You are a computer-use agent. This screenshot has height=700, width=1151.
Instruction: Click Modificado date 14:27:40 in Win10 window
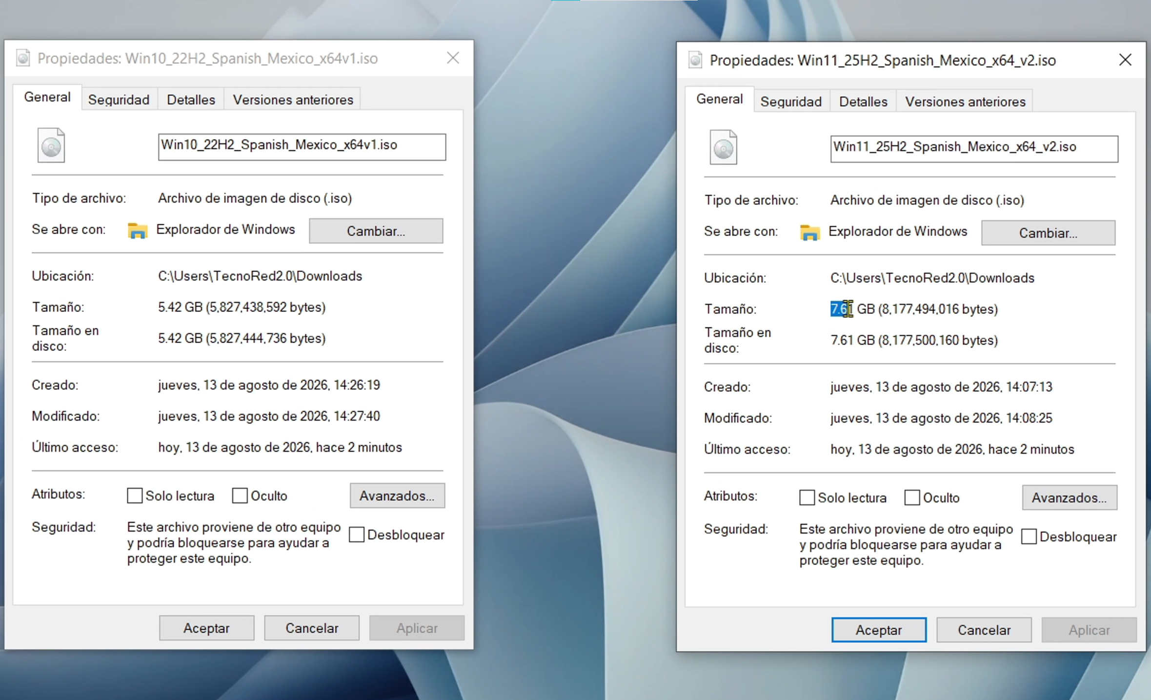click(x=269, y=416)
